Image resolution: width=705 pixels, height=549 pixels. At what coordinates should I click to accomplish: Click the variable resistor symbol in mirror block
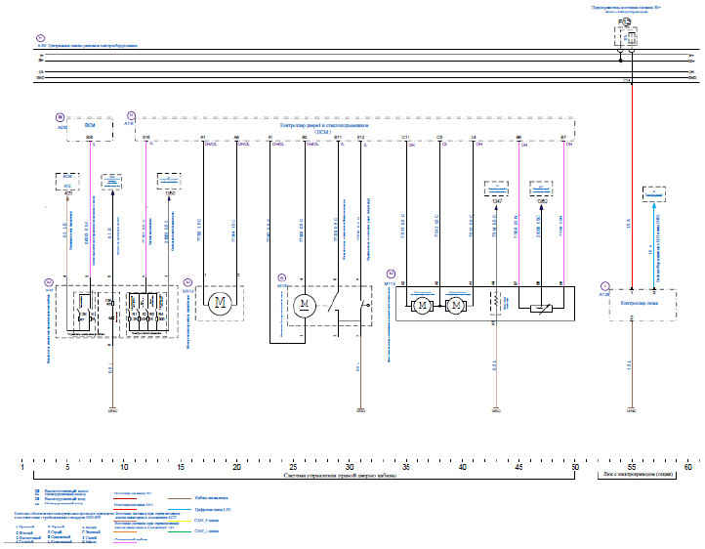541,309
